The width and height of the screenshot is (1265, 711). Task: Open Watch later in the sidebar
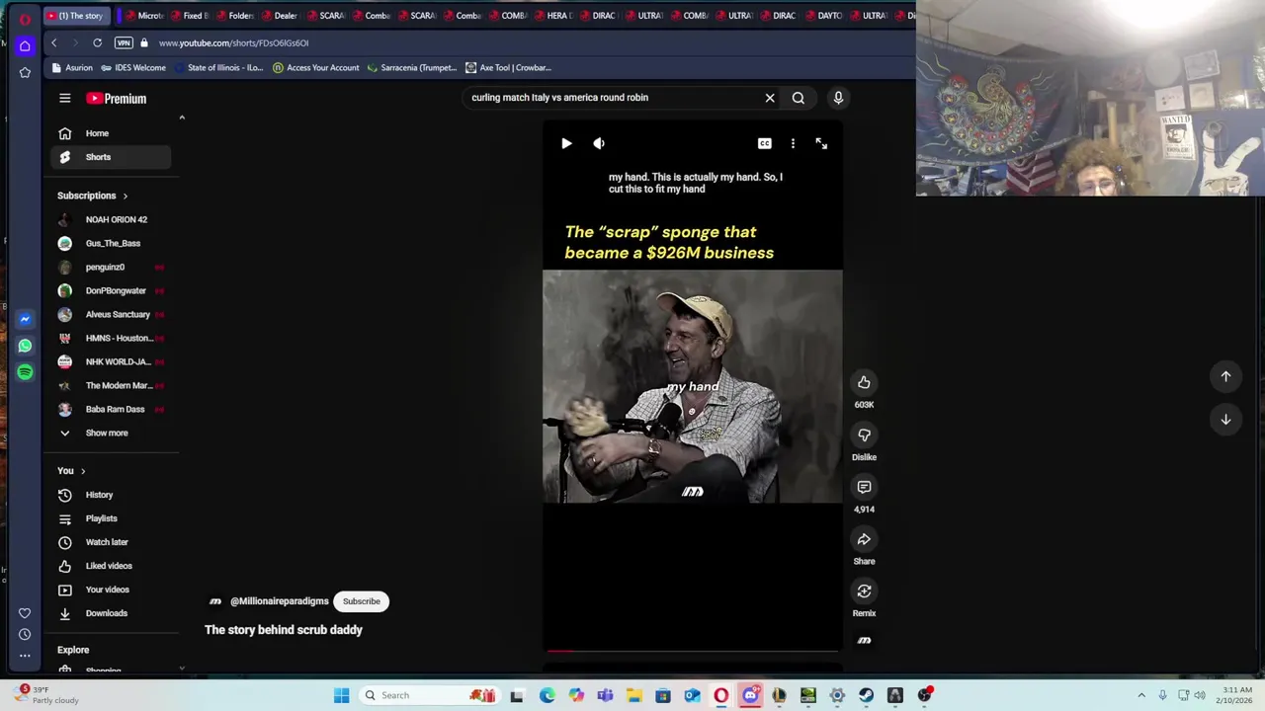tap(111, 542)
